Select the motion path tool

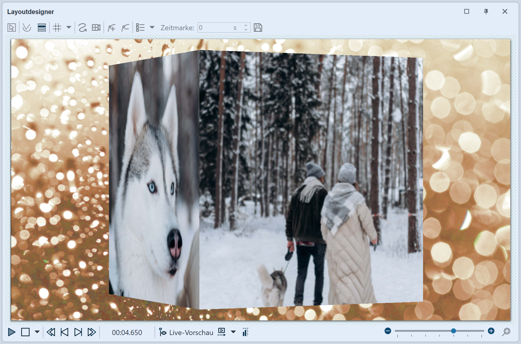pos(82,28)
